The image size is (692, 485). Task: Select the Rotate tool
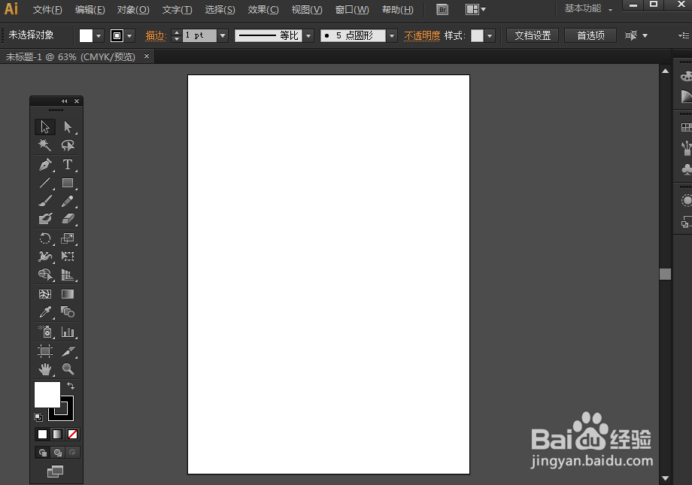tap(45, 238)
